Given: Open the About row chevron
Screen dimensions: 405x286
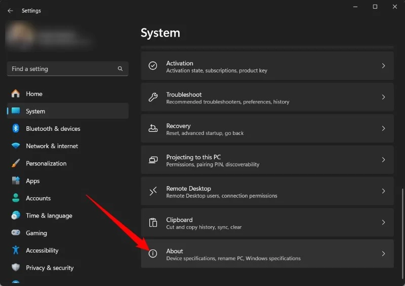Looking at the screenshot, I should pyautogui.click(x=383, y=254).
